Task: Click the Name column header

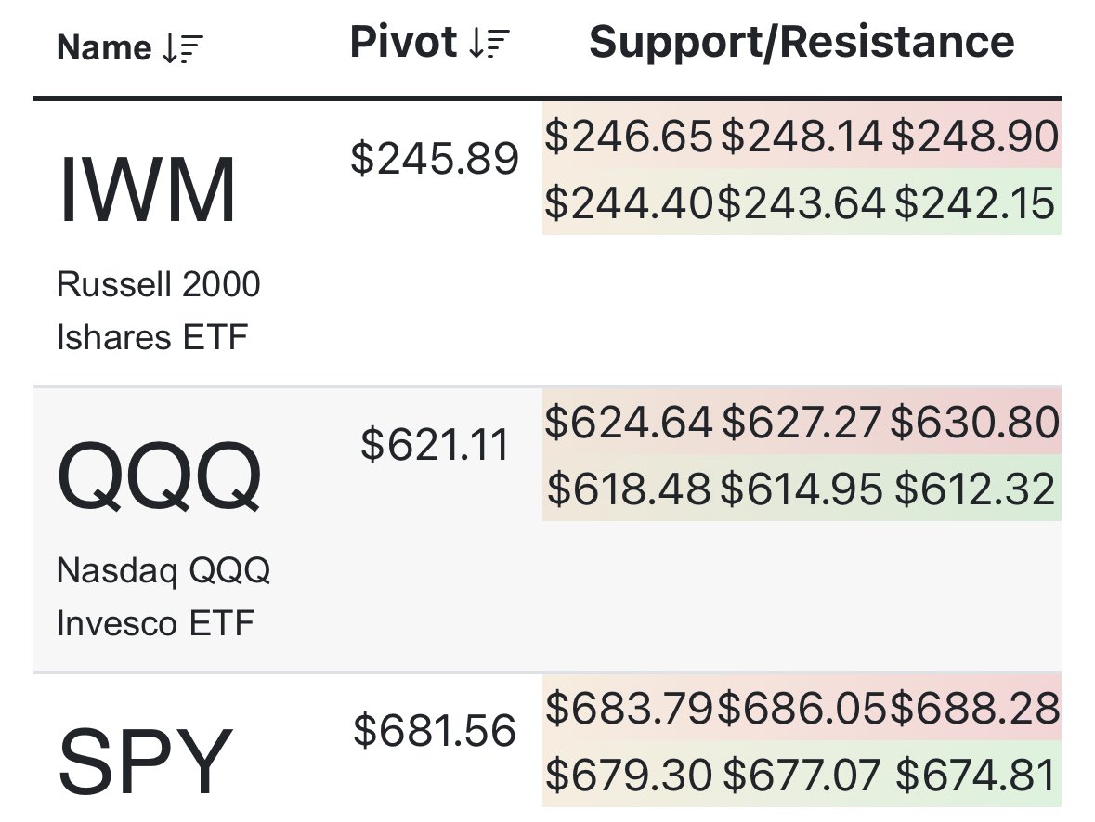Action: click(x=103, y=48)
